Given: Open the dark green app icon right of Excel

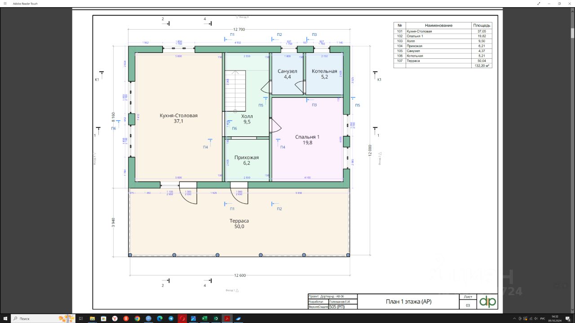Looking at the screenshot, I should pos(216,319).
